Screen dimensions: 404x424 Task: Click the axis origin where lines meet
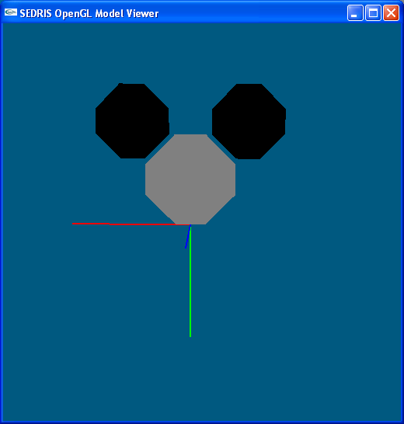(x=190, y=225)
